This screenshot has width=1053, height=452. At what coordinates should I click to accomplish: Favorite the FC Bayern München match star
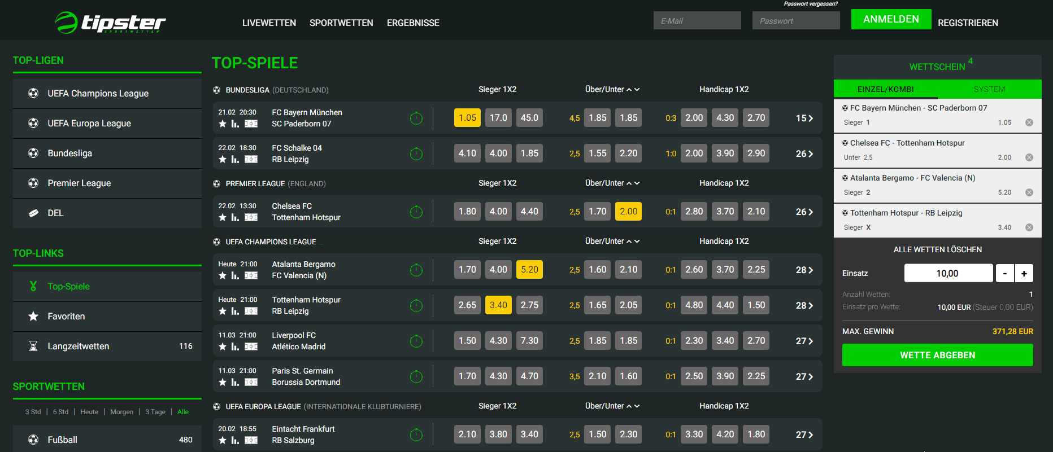coord(223,124)
